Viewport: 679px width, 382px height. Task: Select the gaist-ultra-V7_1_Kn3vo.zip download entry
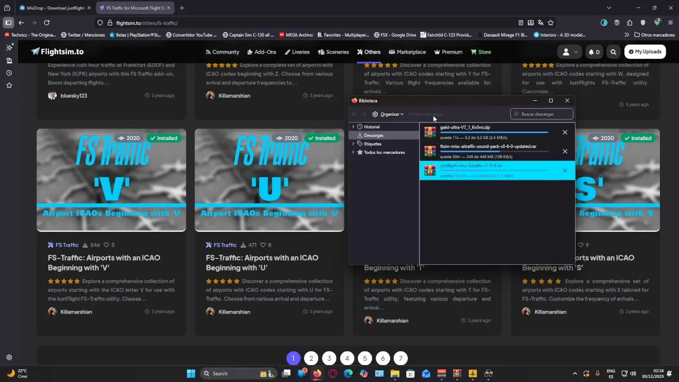(x=497, y=132)
